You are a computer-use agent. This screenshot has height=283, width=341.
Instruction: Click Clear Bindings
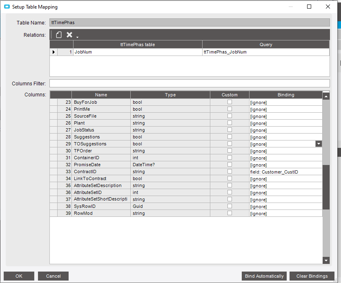pos(312,276)
